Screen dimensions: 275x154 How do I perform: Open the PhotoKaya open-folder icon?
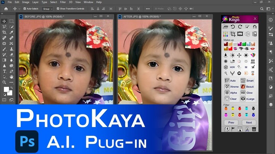(x=225, y=27)
